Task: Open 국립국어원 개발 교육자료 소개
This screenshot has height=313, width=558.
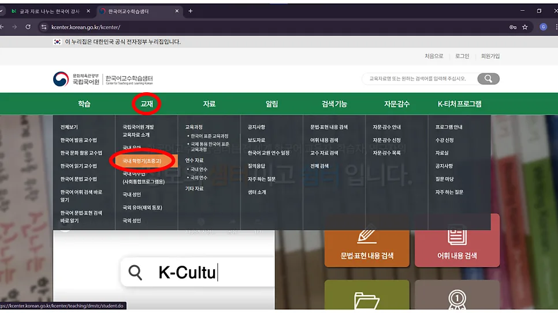Action: [138, 131]
